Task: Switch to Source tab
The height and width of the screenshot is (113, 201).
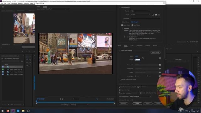Action: coord(38,6)
